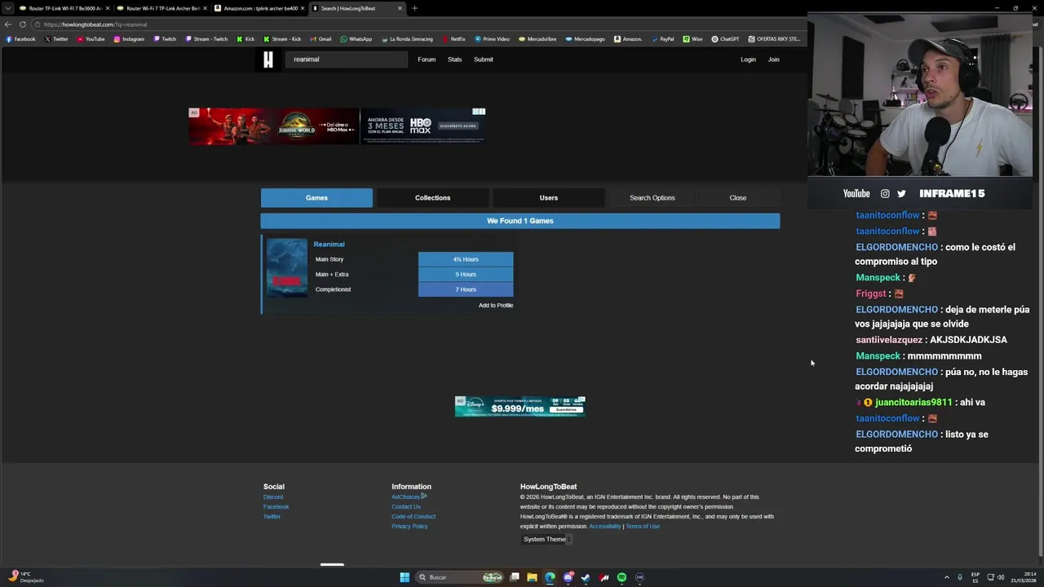
Task: Click the Windows Start button
Action: pos(405,577)
